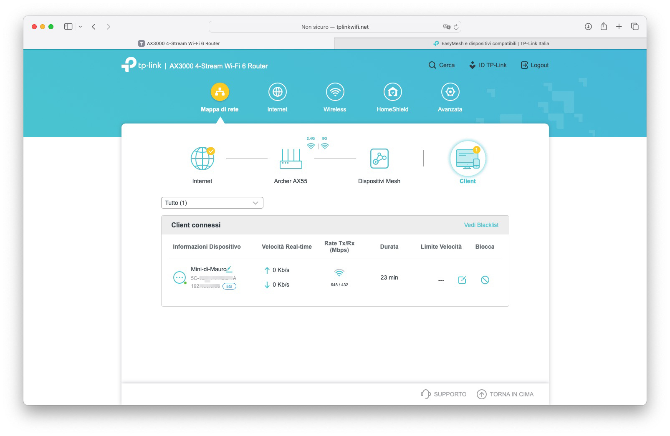This screenshot has height=436, width=670.
Task: Reload the tplinkwifi.net page
Action: coord(456,27)
